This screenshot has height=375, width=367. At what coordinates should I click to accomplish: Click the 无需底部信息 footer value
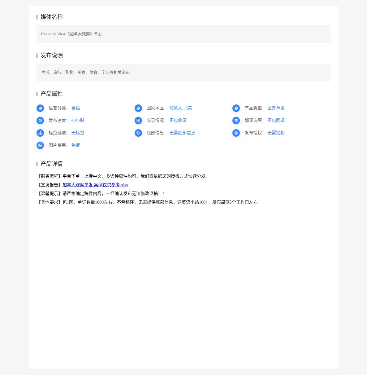182,133
